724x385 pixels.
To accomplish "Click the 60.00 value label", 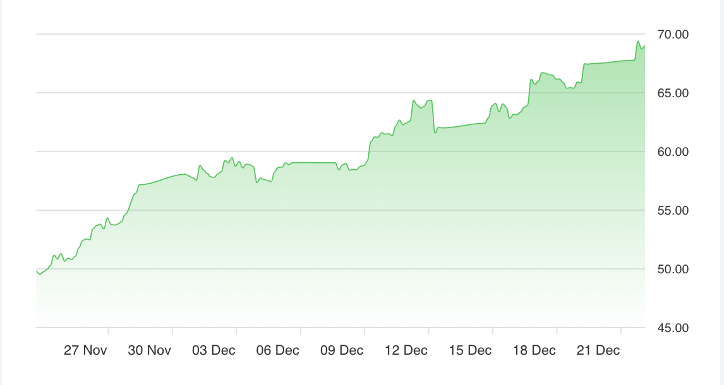I will pyautogui.click(x=672, y=152).
